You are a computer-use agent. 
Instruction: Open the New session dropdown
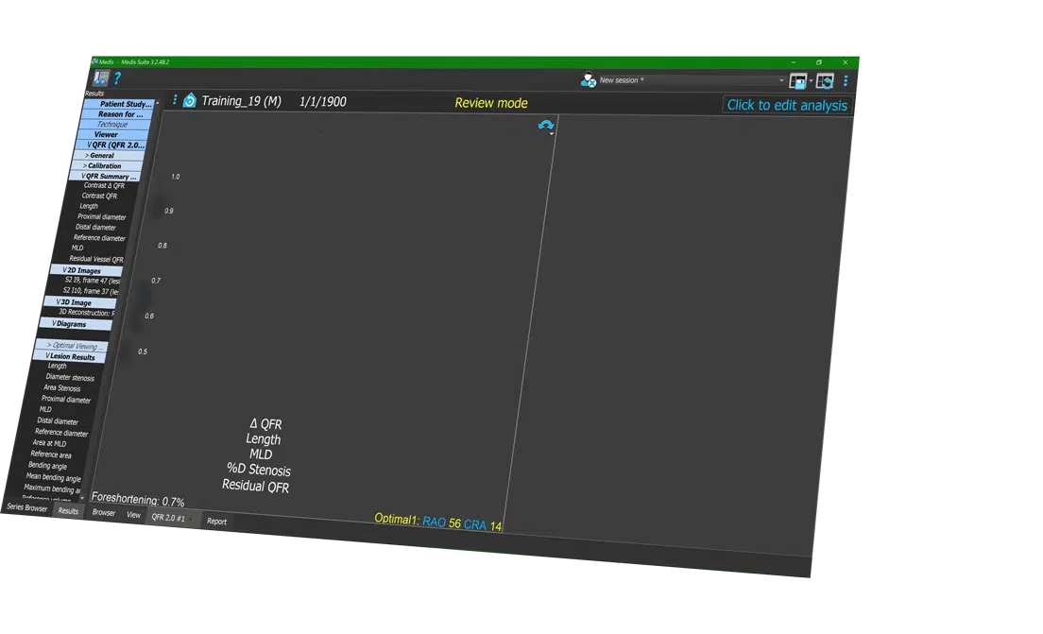(781, 81)
